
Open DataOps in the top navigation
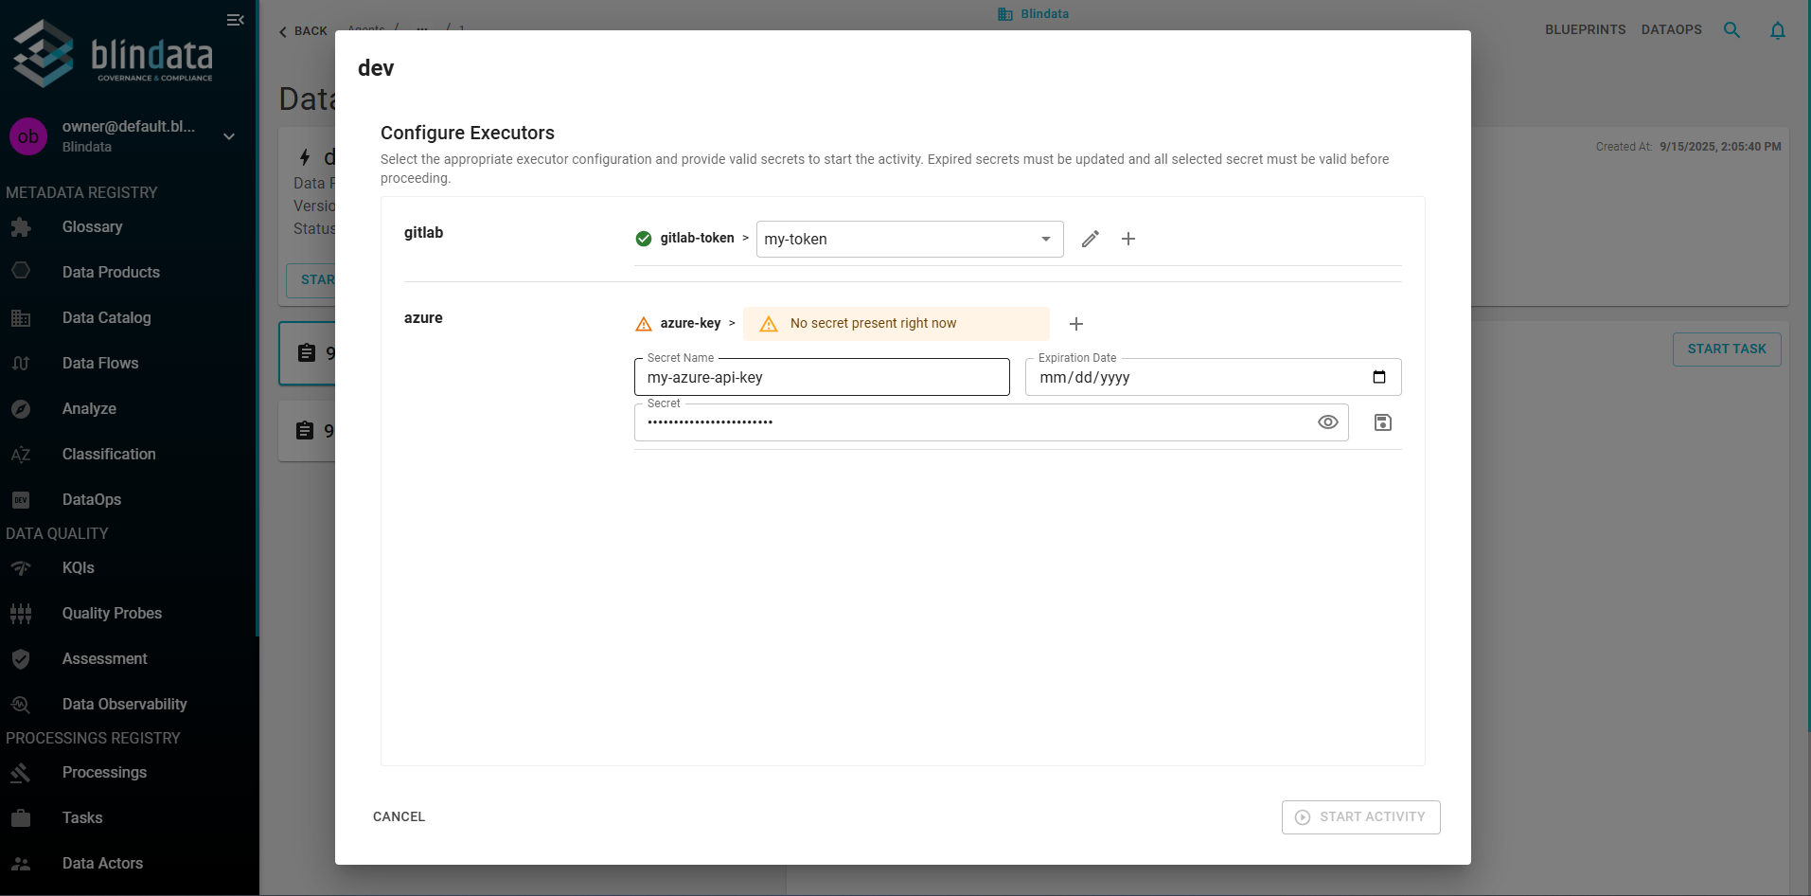(x=1671, y=30)
